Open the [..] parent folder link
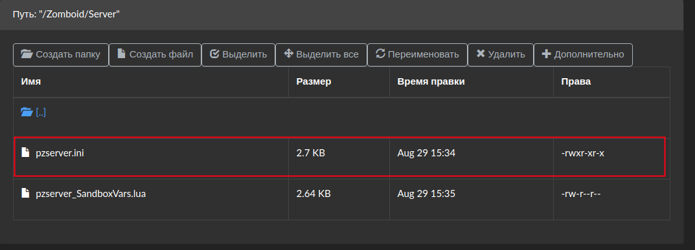This screenshot has width=695, height=250. pos(41,112)
